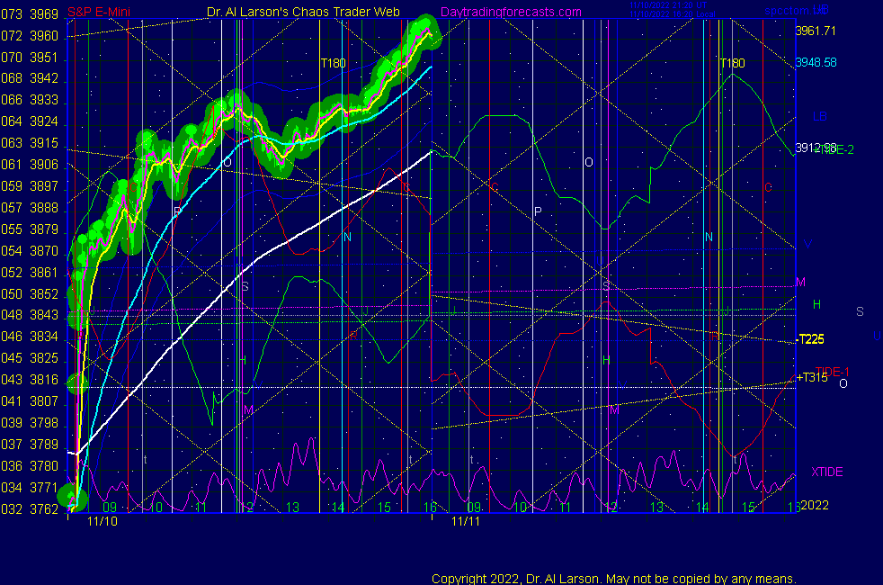Click the T180 marker above 11/10 session
This screenshot has height=585, width=883.
pos(334,63)
